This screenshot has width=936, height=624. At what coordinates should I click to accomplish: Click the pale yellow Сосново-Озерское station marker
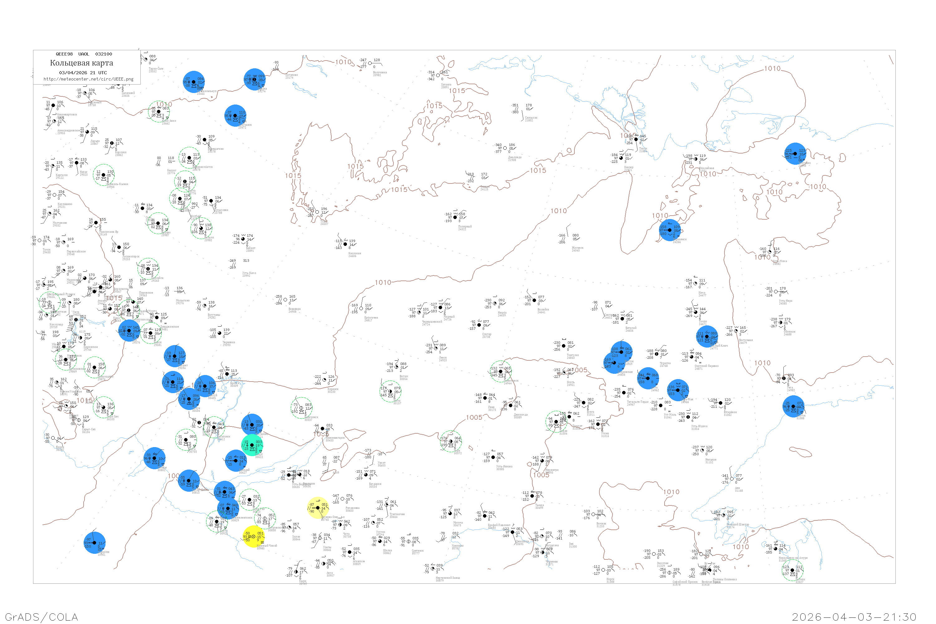click(x=318, y=508)
